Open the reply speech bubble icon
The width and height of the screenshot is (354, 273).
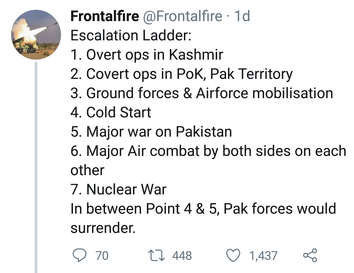tap(79, 255)
